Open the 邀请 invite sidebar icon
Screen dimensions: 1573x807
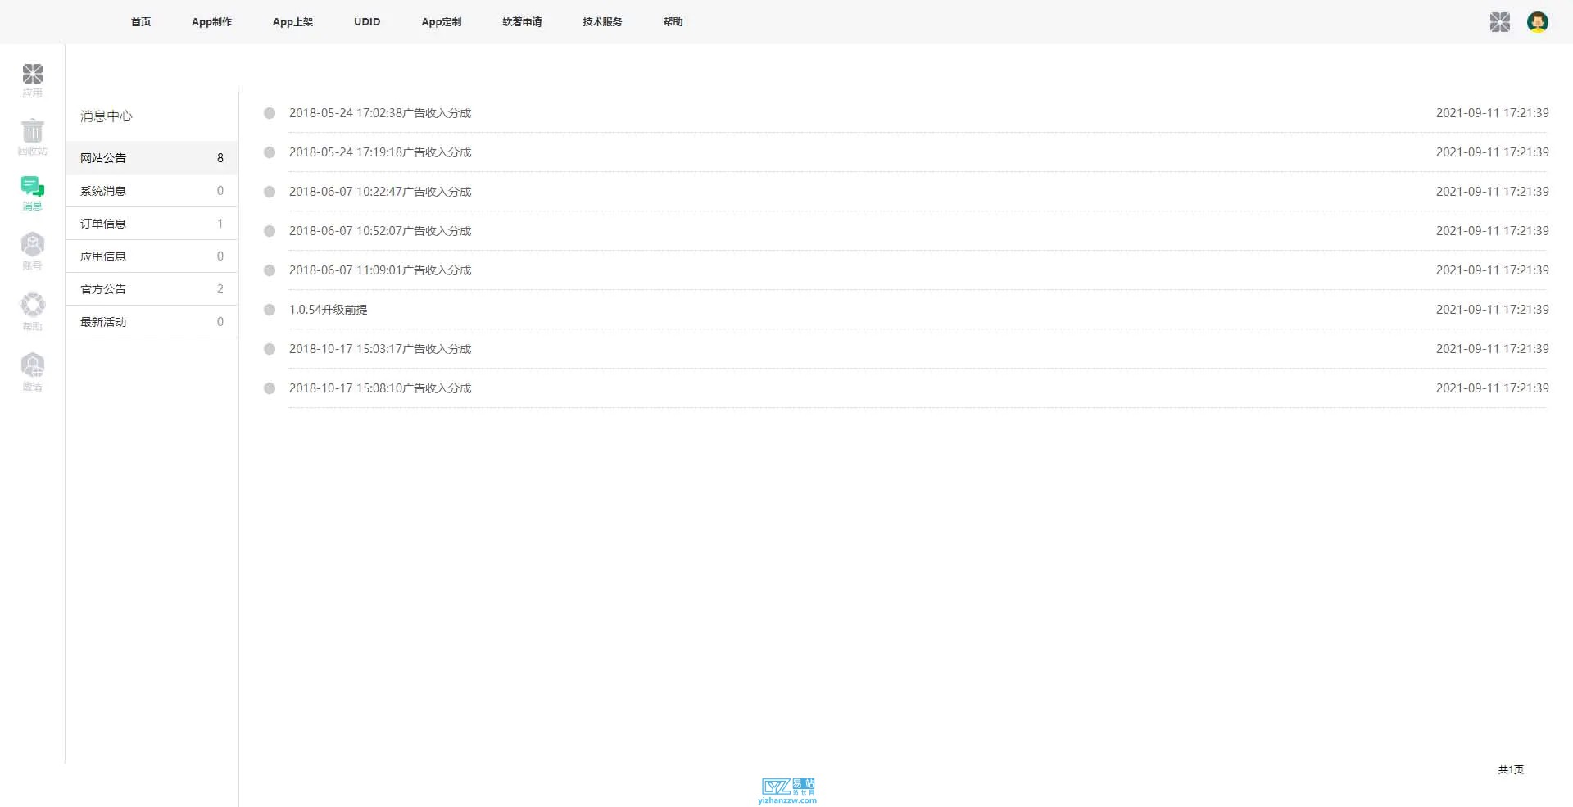pos(33,372)
